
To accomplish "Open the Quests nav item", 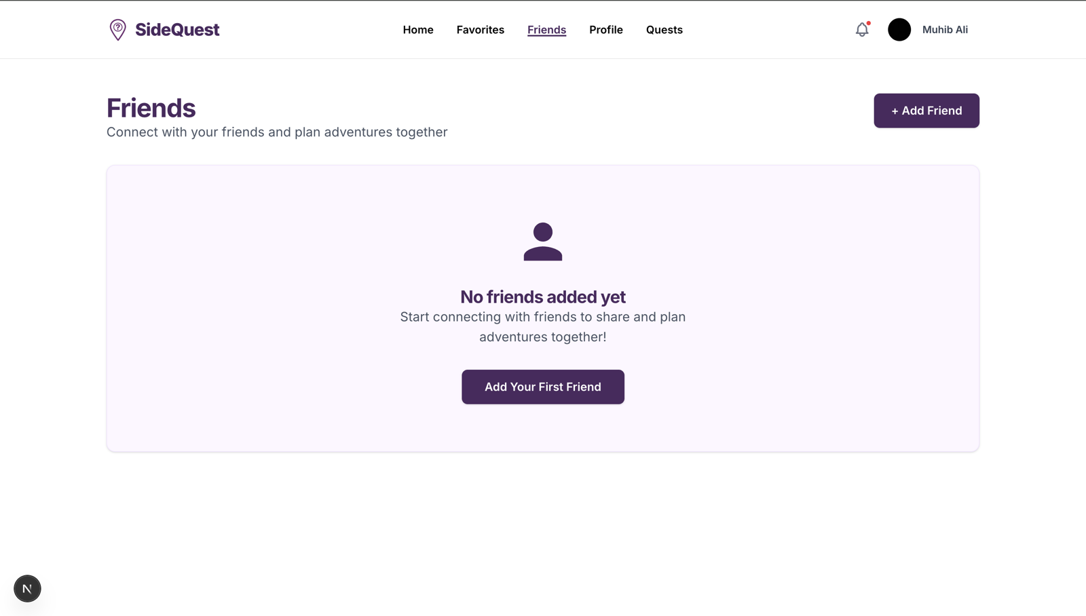I will click(664, 30).
